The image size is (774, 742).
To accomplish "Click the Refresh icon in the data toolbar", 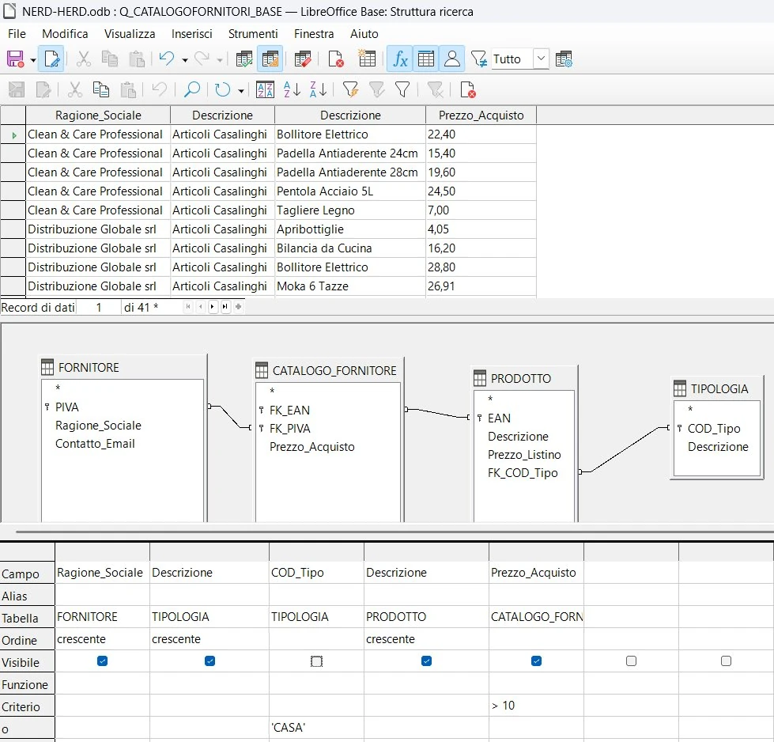I will [223, 90].
